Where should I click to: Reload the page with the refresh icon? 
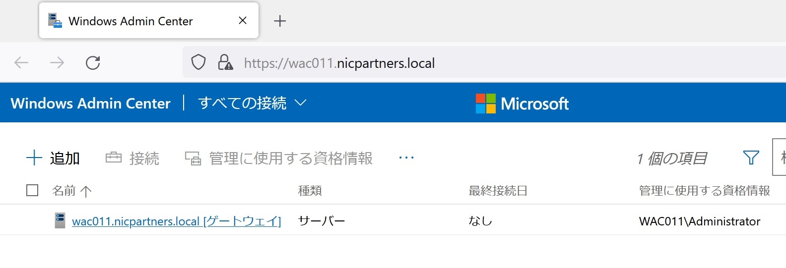click(93, 63)
